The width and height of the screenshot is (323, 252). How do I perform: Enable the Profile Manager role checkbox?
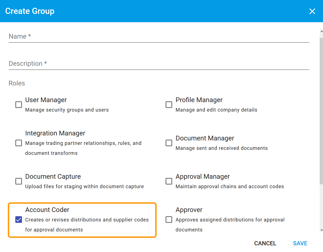pyautogui.click(x=169, y=104)
